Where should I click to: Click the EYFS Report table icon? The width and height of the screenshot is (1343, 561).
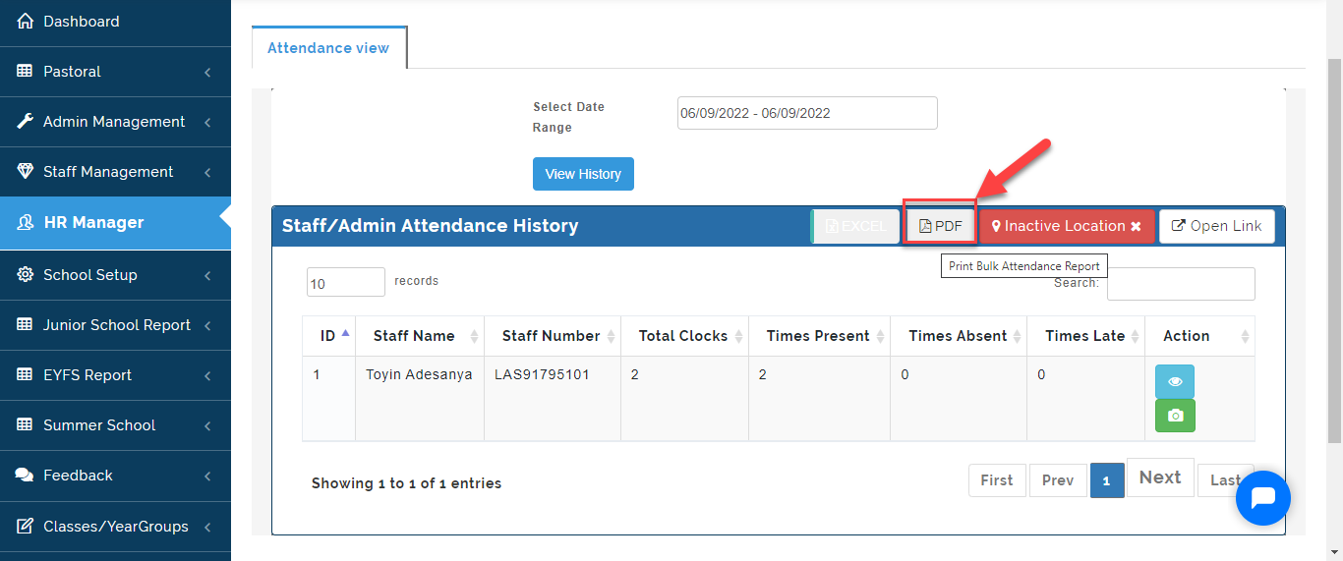click(26, 374)
